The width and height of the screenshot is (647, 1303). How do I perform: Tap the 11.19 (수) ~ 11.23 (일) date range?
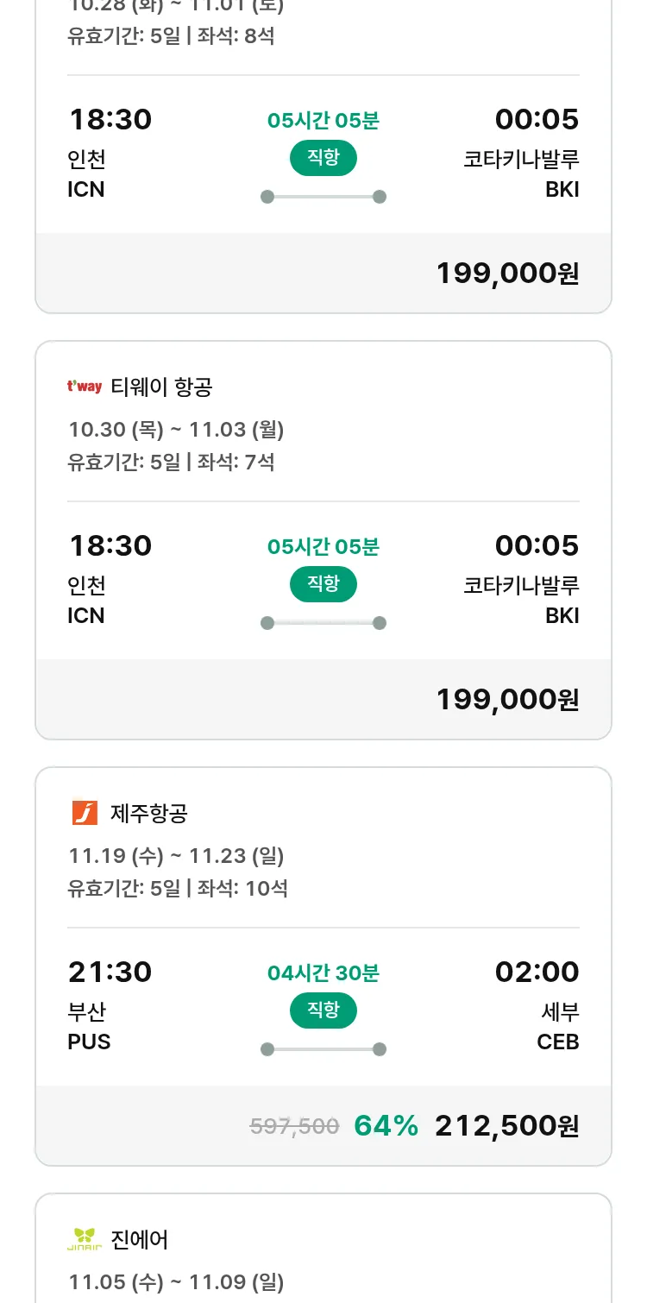176,856
